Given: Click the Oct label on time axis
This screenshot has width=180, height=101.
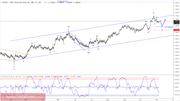Looking at the screenshot, I should tap(140, 100).
